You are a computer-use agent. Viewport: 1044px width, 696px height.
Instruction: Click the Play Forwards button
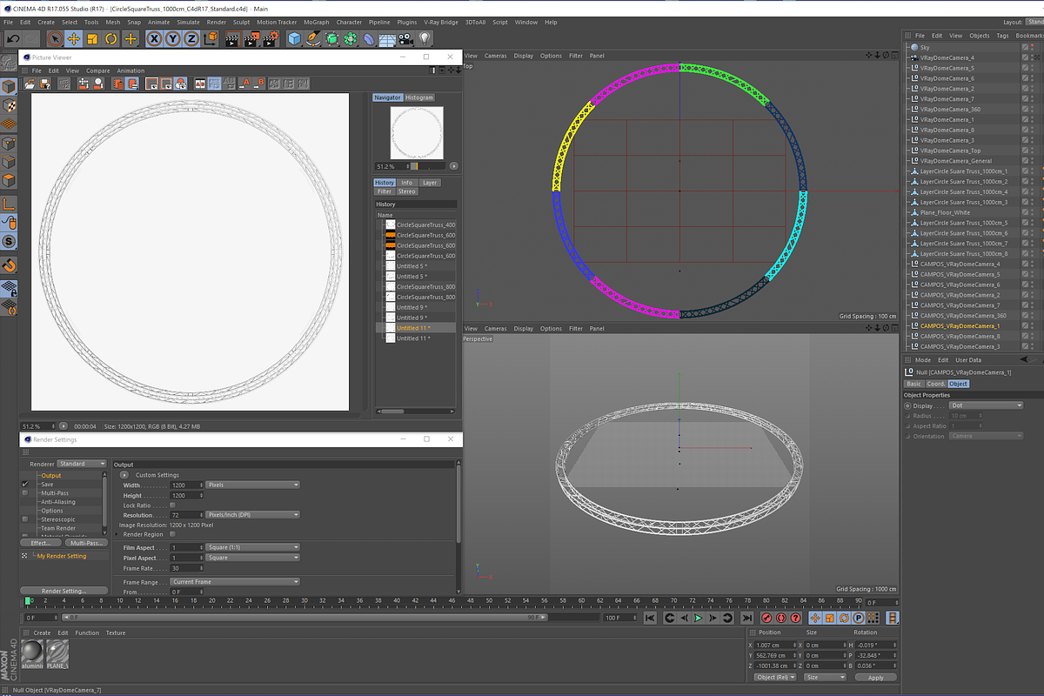699,618
